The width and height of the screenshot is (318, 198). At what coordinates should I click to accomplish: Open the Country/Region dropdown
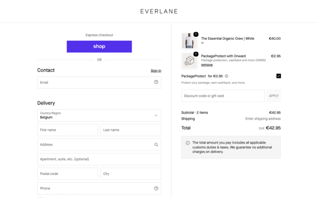(99, 115)
